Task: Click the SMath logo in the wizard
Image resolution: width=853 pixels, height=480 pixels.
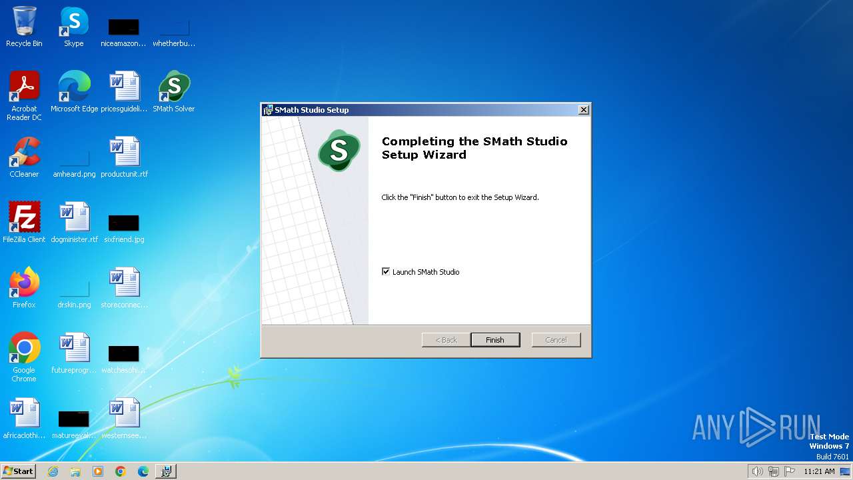Action: 339,151
